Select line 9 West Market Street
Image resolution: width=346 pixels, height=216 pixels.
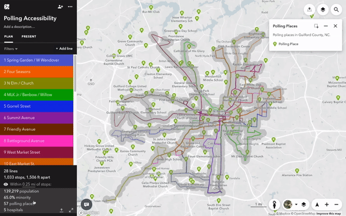click(x=36, y=152)
